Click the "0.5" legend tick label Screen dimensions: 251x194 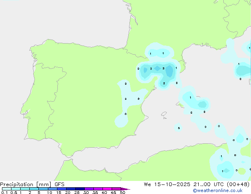14,192
